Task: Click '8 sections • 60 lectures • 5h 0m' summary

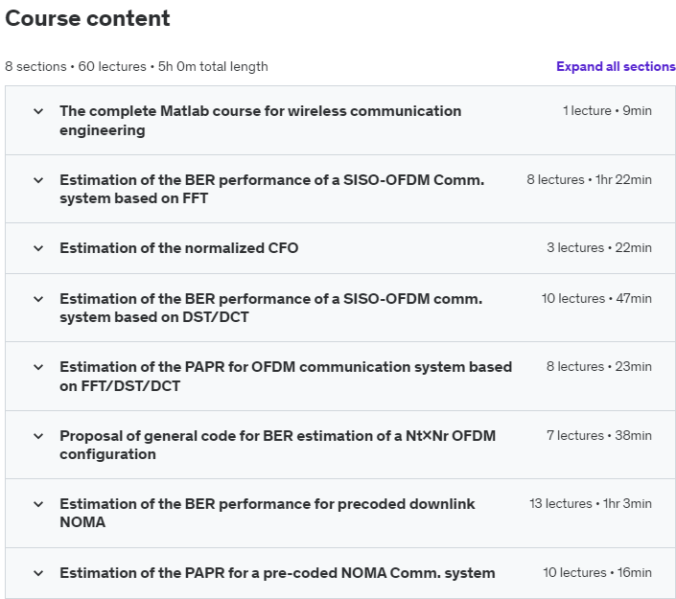Action: (136, 66)
